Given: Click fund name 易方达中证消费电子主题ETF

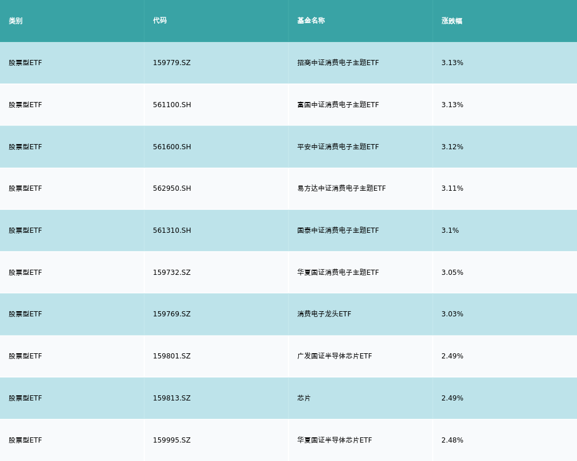Looking at the screenshot, I should [342, 188].
